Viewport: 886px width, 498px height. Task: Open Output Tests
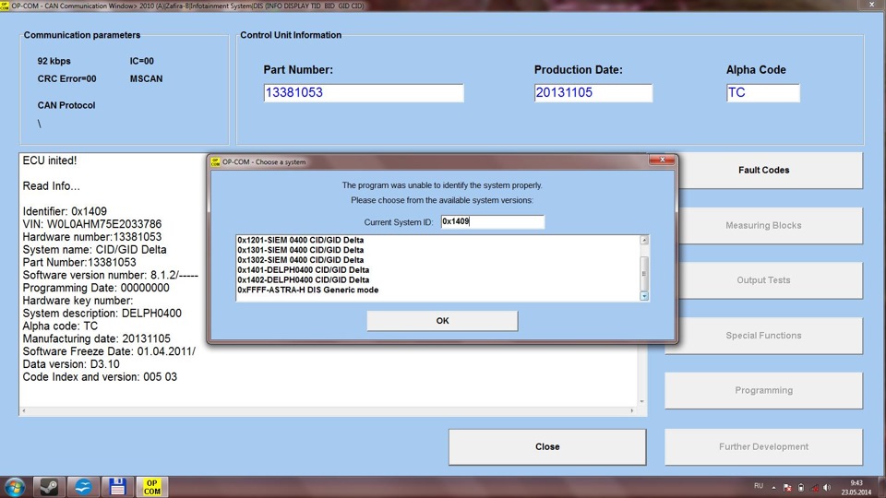[x=763, y=280]
